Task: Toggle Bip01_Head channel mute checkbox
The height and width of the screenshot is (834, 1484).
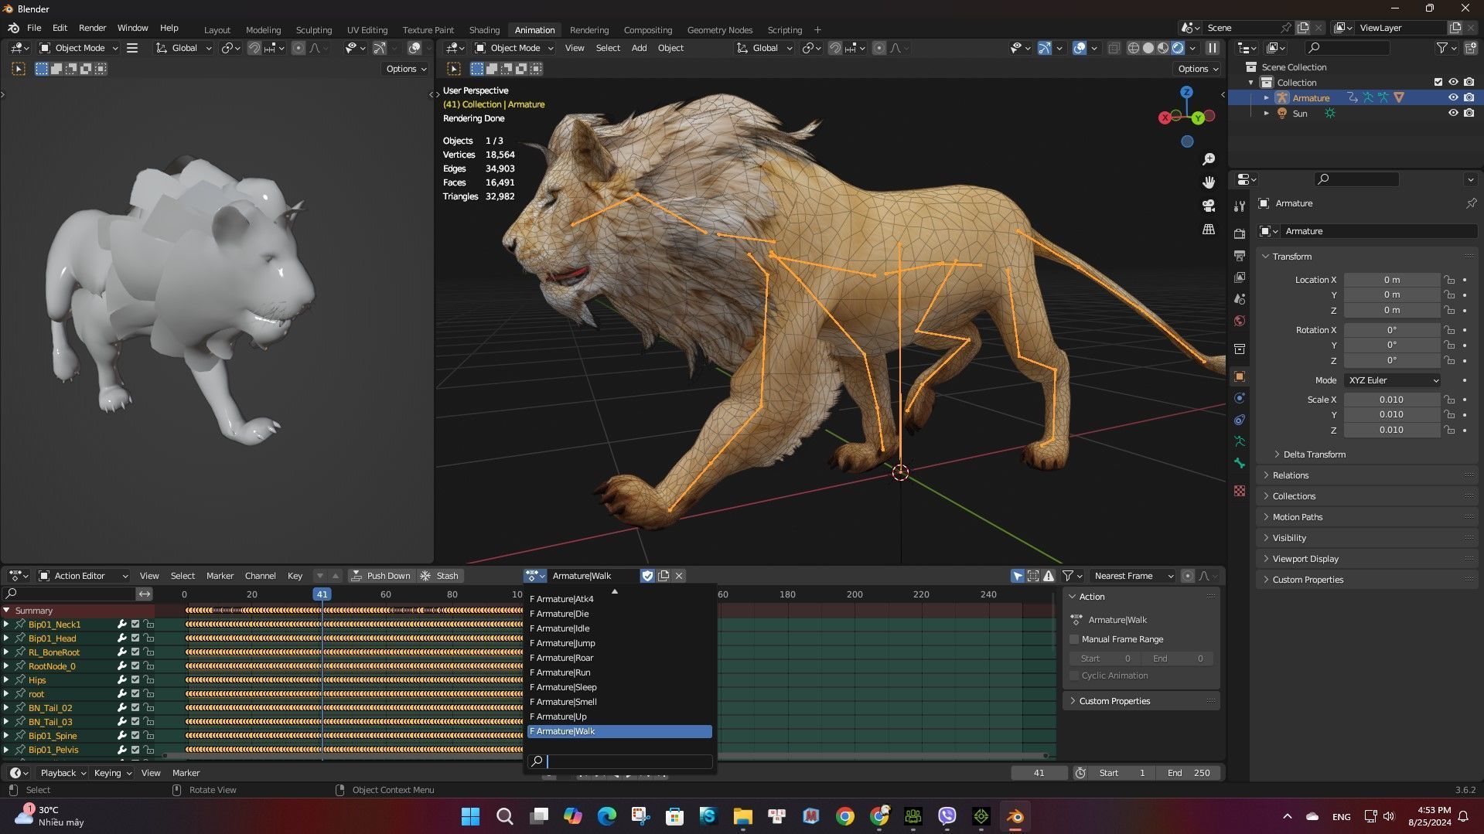Action: [x=135, y=638]
